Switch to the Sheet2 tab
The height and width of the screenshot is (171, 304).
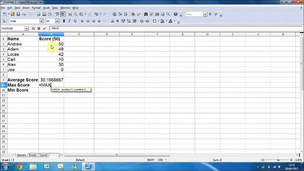(33, 155)
